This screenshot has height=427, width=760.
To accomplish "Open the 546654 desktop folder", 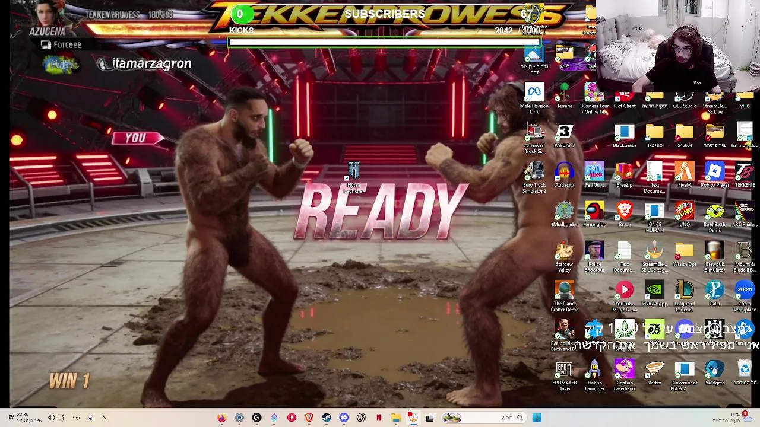I will tap(685, 136).
